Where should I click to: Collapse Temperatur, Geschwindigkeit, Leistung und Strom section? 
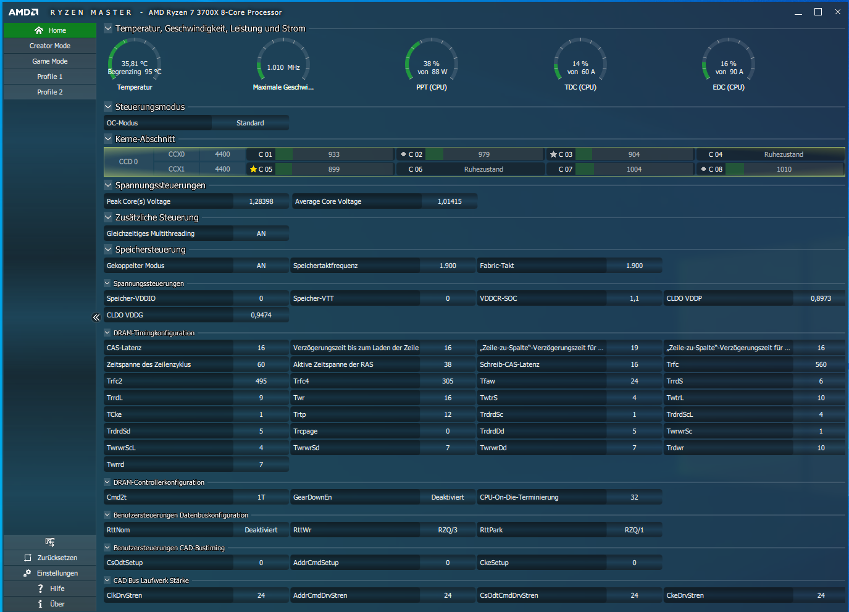(108, 28)
